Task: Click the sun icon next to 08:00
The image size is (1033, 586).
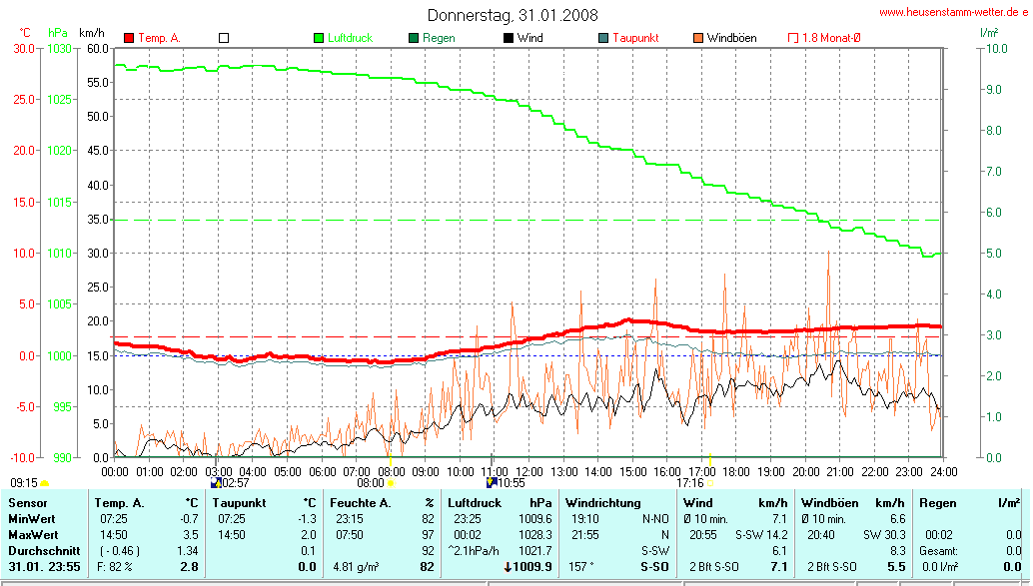Action: coord(391,483)
